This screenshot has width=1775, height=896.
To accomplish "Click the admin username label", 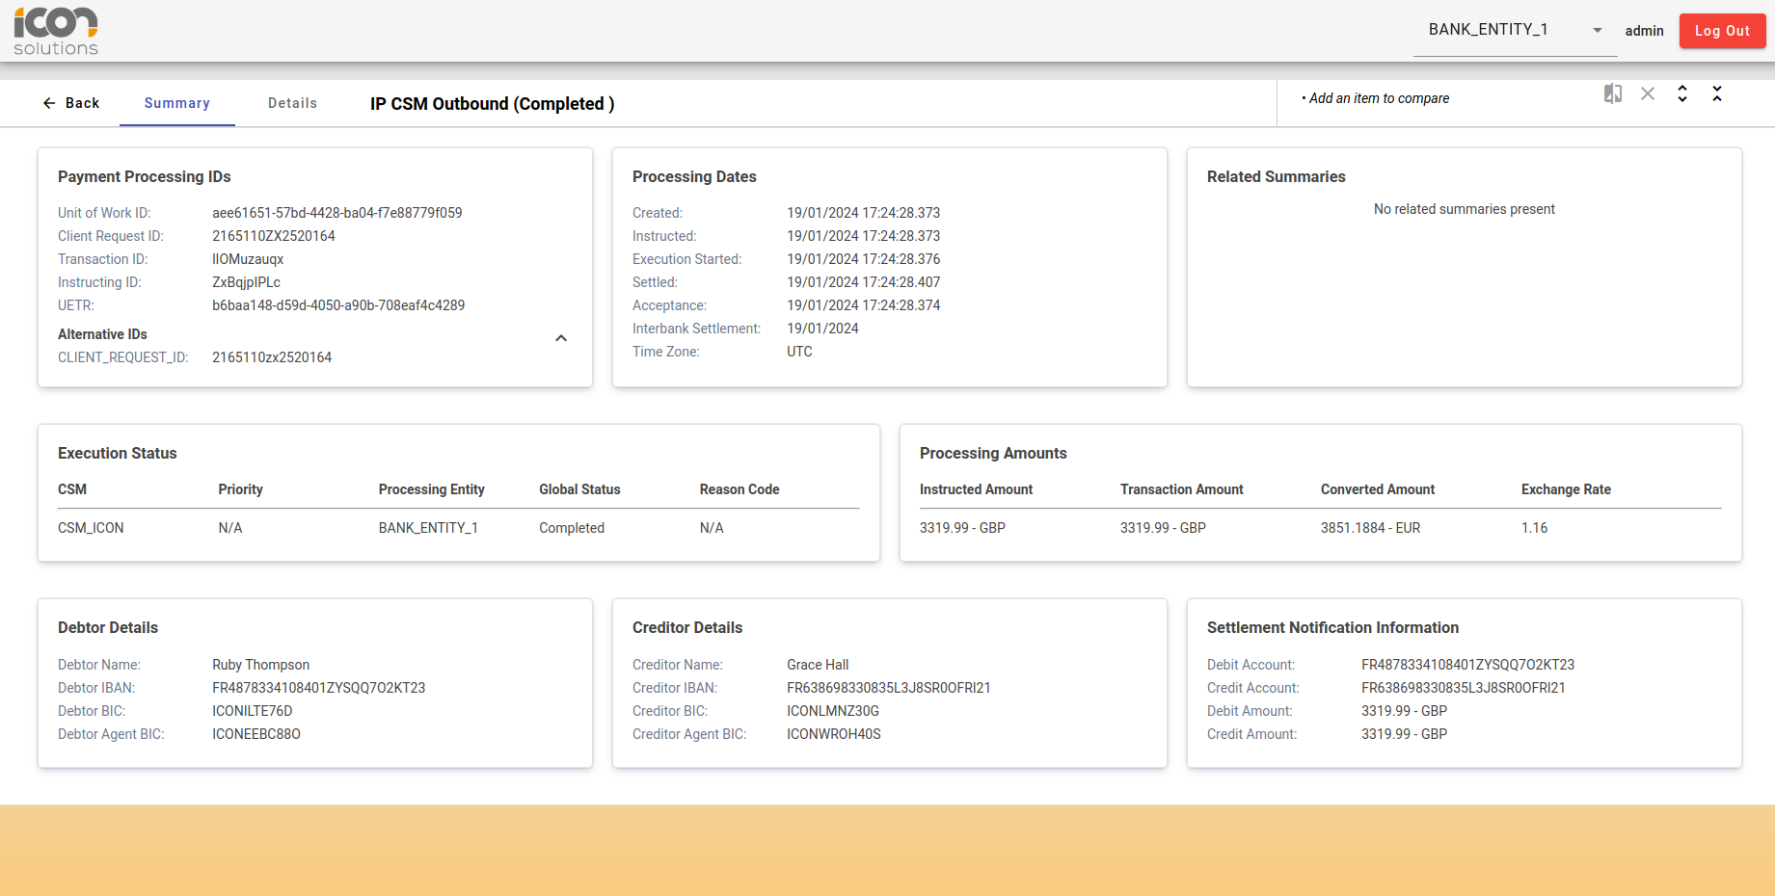I will pos(1644,31).
